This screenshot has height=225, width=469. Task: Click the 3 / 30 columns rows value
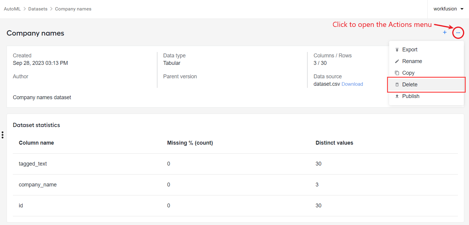tap(320, 63)
